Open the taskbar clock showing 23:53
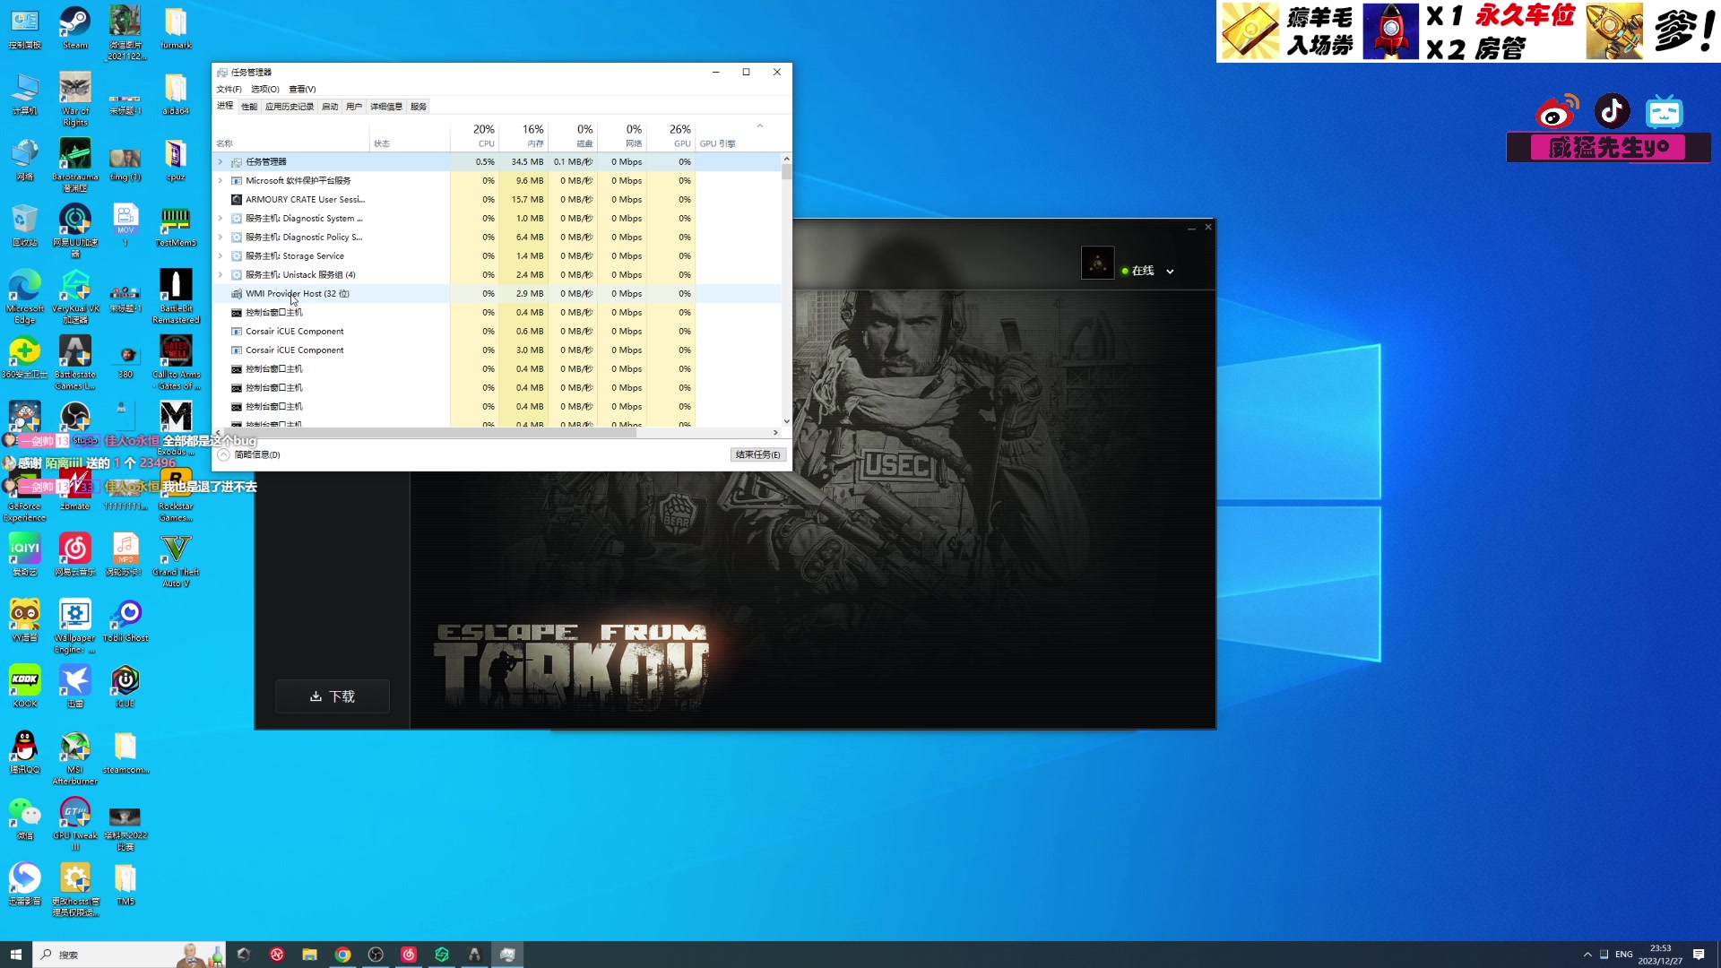The width and height of the screenshot is (1721, 968). coord(1660,955)
